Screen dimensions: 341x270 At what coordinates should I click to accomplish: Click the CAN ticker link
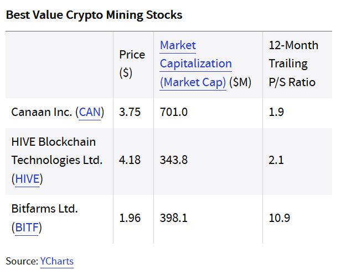[91, 112]
